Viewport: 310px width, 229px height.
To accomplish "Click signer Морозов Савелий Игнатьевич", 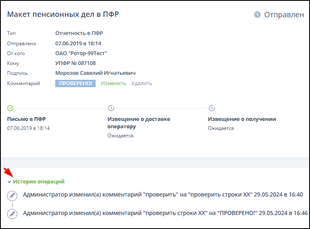I will pyautogui.click(x=96, y=73).
